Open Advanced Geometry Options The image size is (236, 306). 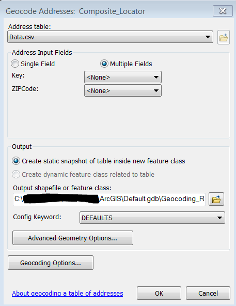click(x=73, y=238)
